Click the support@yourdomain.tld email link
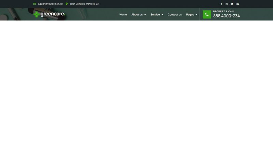The image size is (273, 157). 50,4
